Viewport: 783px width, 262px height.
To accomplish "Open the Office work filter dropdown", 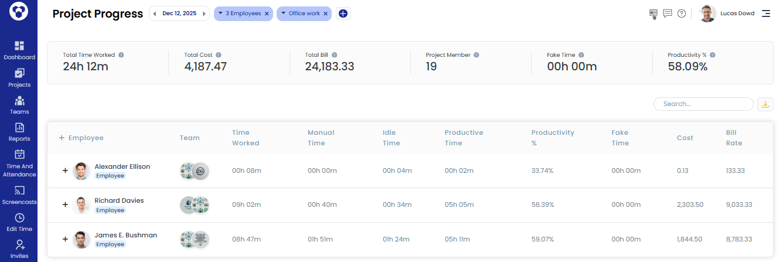I will coord(283,13).
